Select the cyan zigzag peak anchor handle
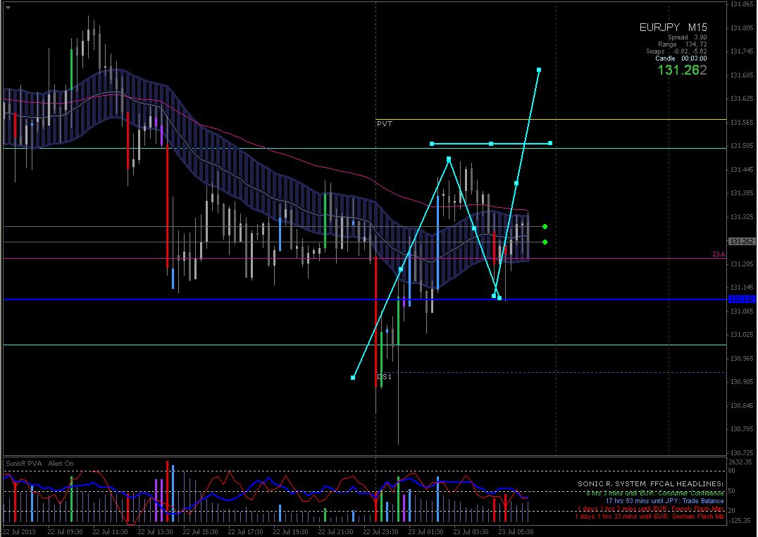This screenshot has height=537, width=758. click(x=448, y=160)
